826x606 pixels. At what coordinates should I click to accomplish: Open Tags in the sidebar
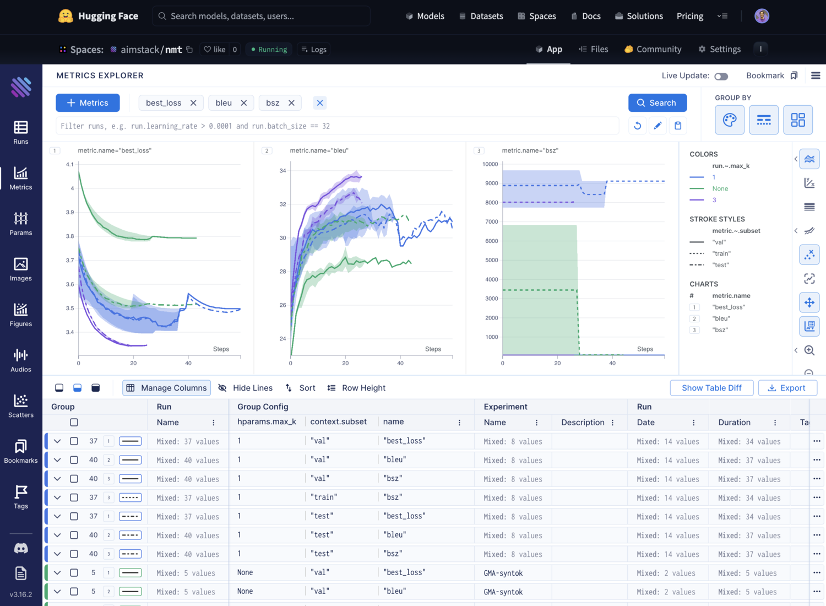pyautogui.click(x=21, y=497)
